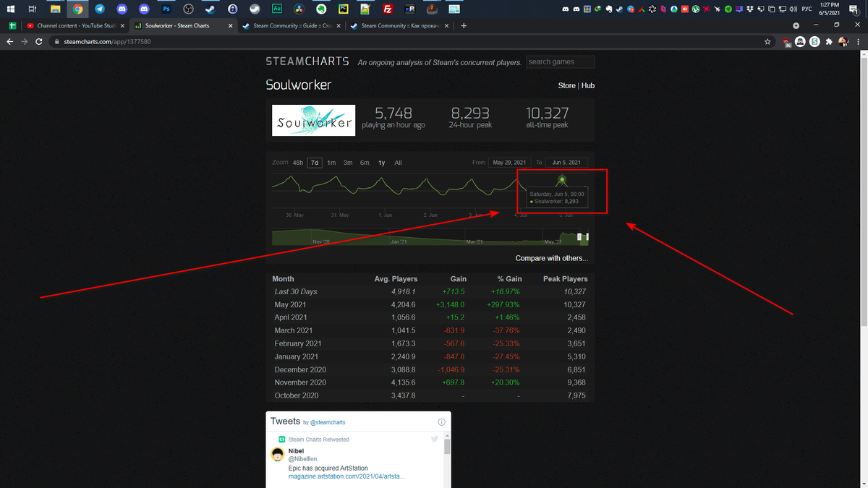The image size is (868, 488).
Task: Click the uTorrent tray icon
Action: click(696, 9)
